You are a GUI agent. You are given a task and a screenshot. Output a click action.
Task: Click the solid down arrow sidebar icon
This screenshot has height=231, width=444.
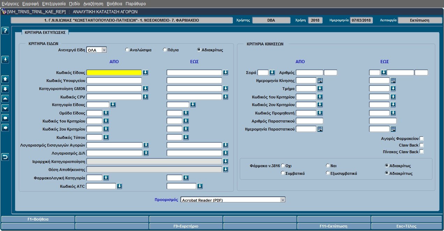pos(5,89)
